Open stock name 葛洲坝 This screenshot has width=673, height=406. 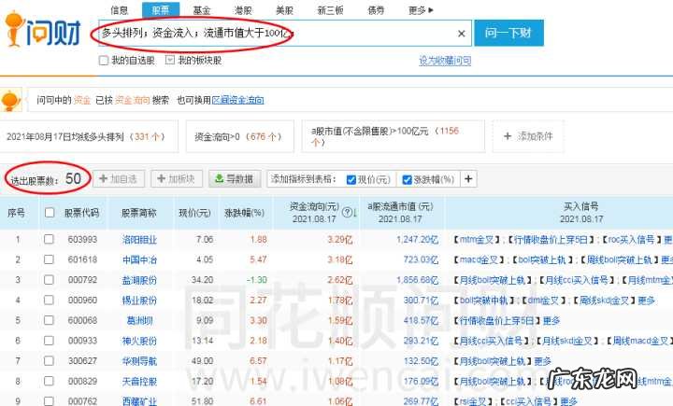[139, 321]
